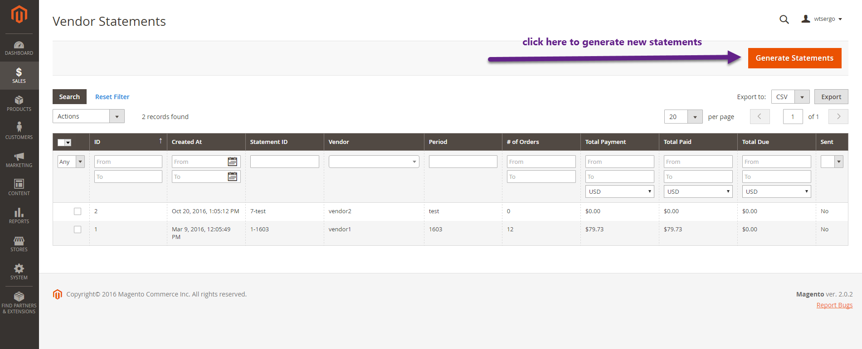Click Generate Statements button
This screenshot has width=862, height=349.
[794, 58]
